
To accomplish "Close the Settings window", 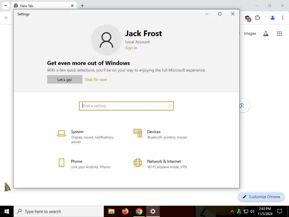I will pyautogui.click(x=233, y=14).
